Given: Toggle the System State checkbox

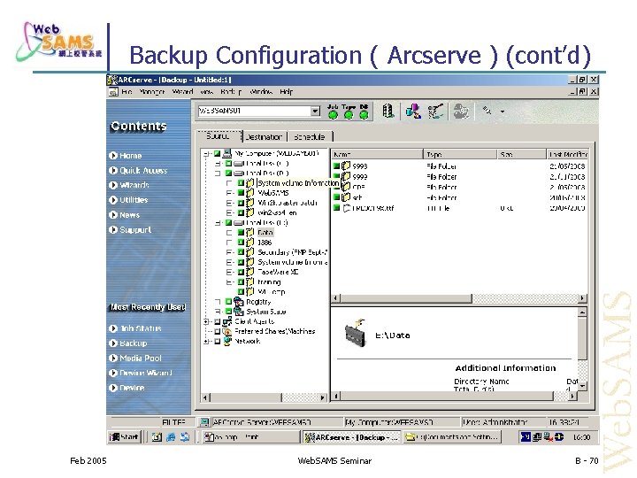Looking at the screenshot, I should click(x=229, y=312).
